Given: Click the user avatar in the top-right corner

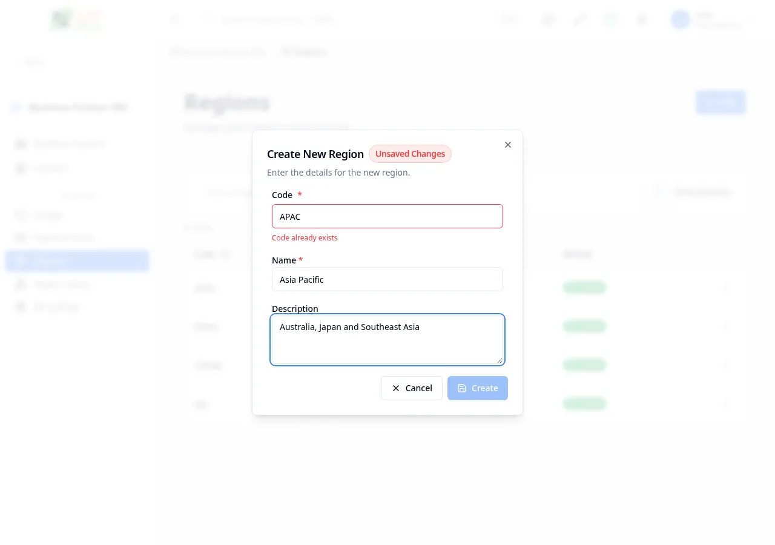Looking at the screenshot, I should pyautogui.click(x=680, y=19).
